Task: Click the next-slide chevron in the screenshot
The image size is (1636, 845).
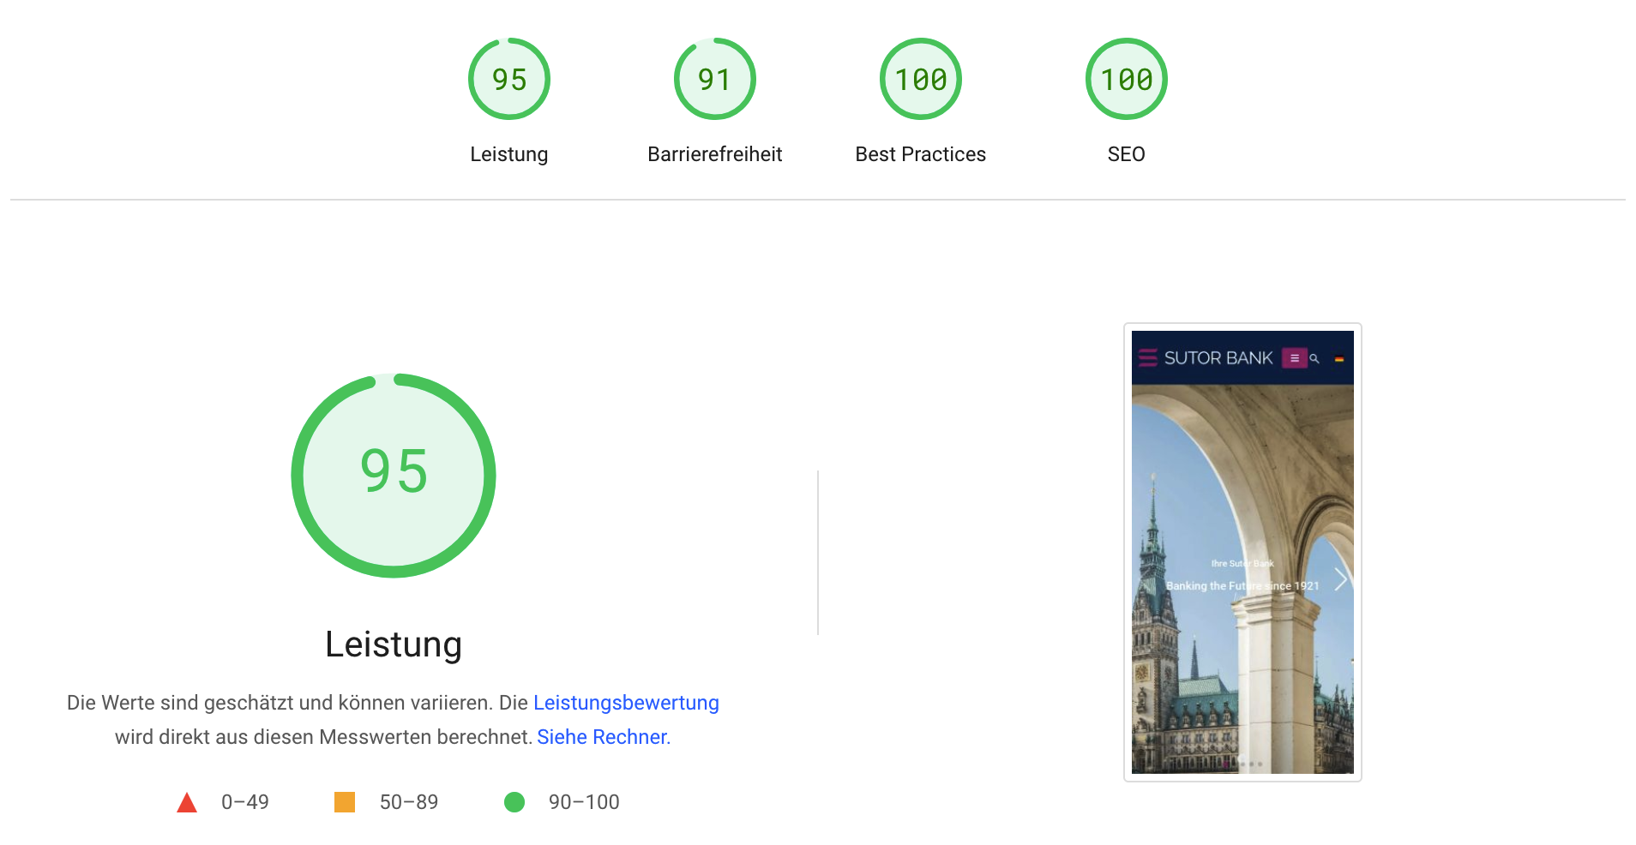Action: click(x=1340, y=580)
